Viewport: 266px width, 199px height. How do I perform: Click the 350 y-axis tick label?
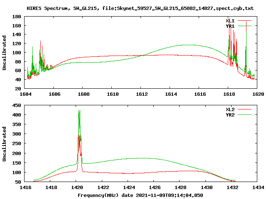(x=17, y=124)
